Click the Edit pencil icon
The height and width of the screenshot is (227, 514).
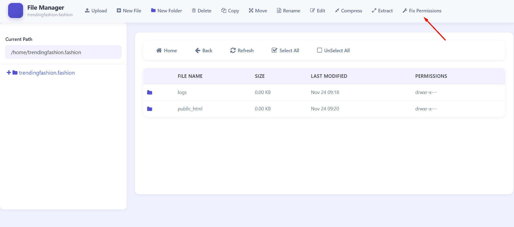[312, 11]
